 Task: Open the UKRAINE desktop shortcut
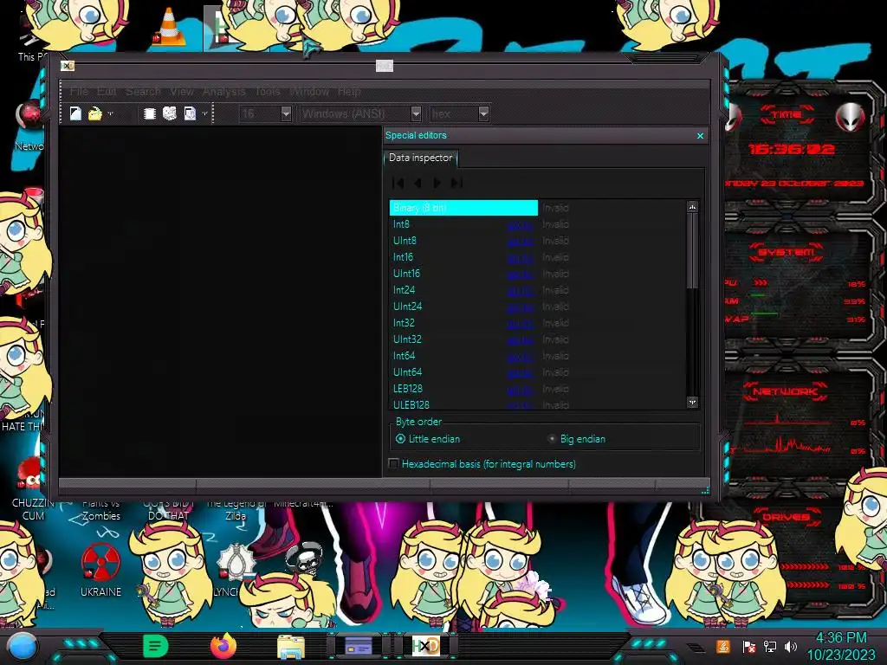click(100, 570)
